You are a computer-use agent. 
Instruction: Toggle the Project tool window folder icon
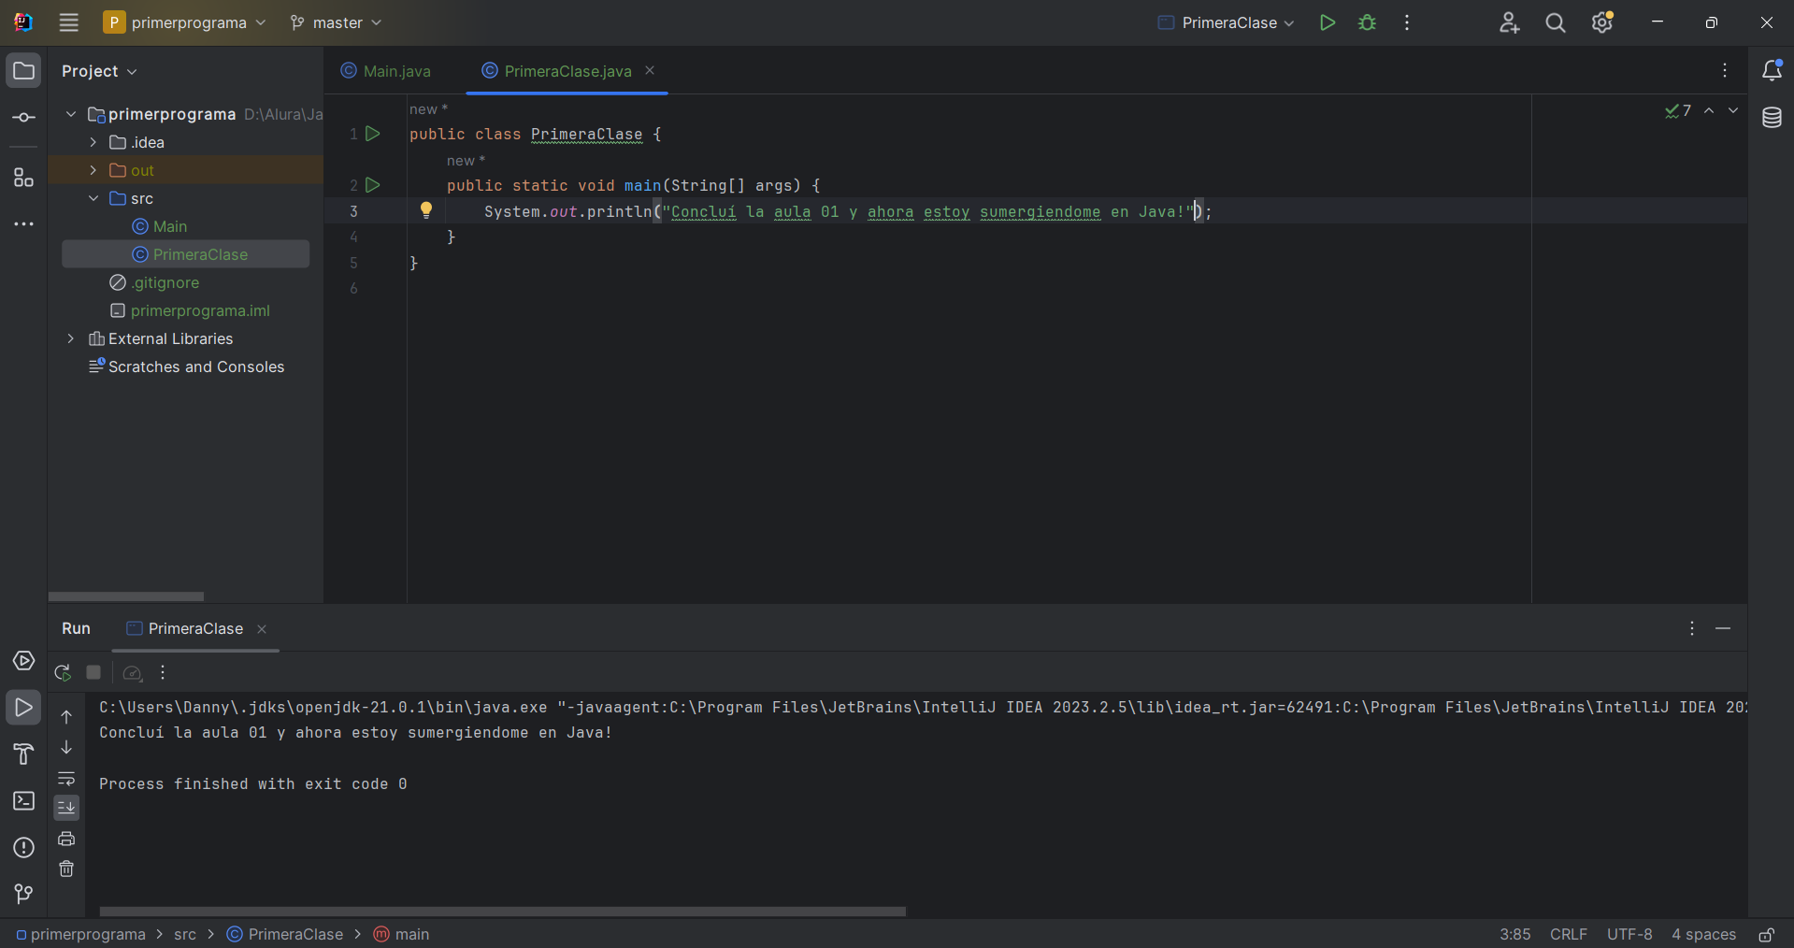pos(23,71)
